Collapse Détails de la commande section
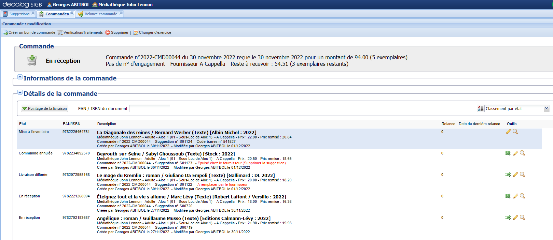 (x=20, y=92)
